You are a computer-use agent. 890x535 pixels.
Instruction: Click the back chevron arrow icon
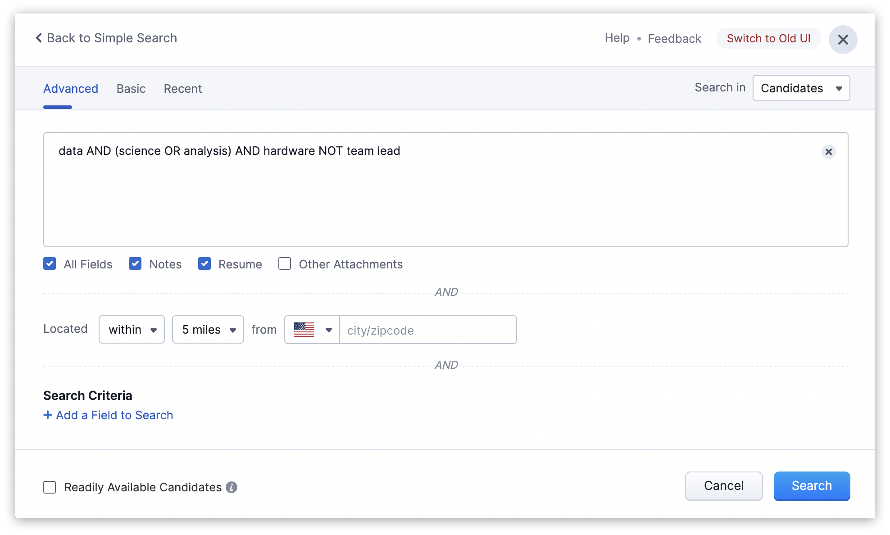[39, 38]
